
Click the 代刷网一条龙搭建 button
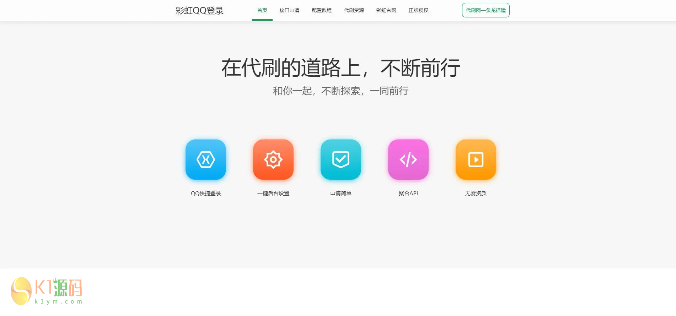coord(485,10)
